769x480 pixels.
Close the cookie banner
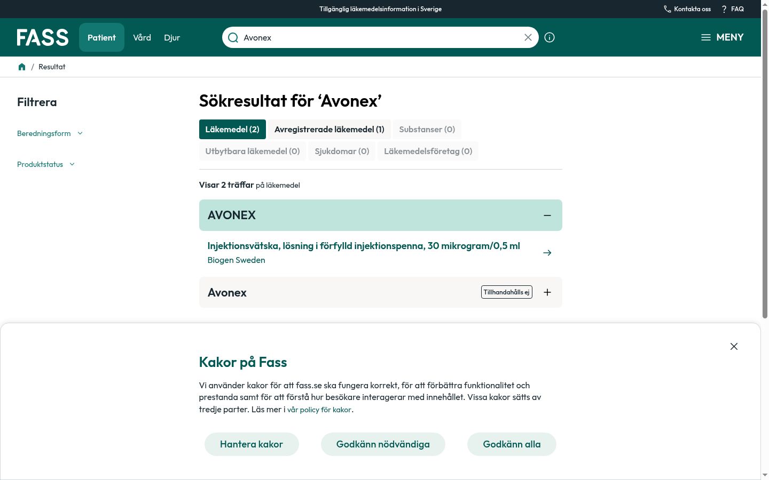[734, 346]
